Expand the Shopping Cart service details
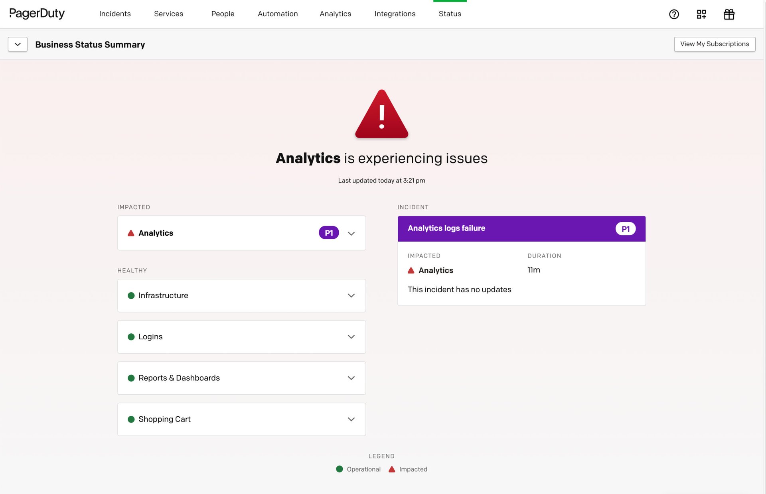The height and width of the screenshot is (494, 766). 351,419
